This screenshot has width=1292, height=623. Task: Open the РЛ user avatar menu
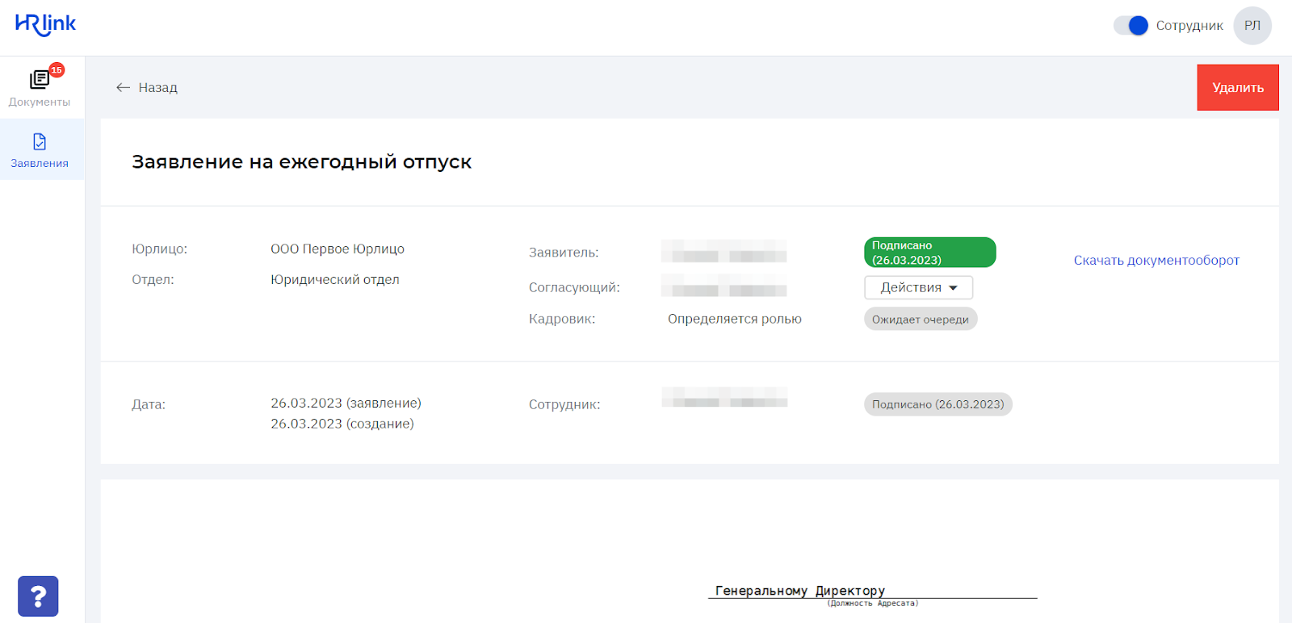(1252, 26)
